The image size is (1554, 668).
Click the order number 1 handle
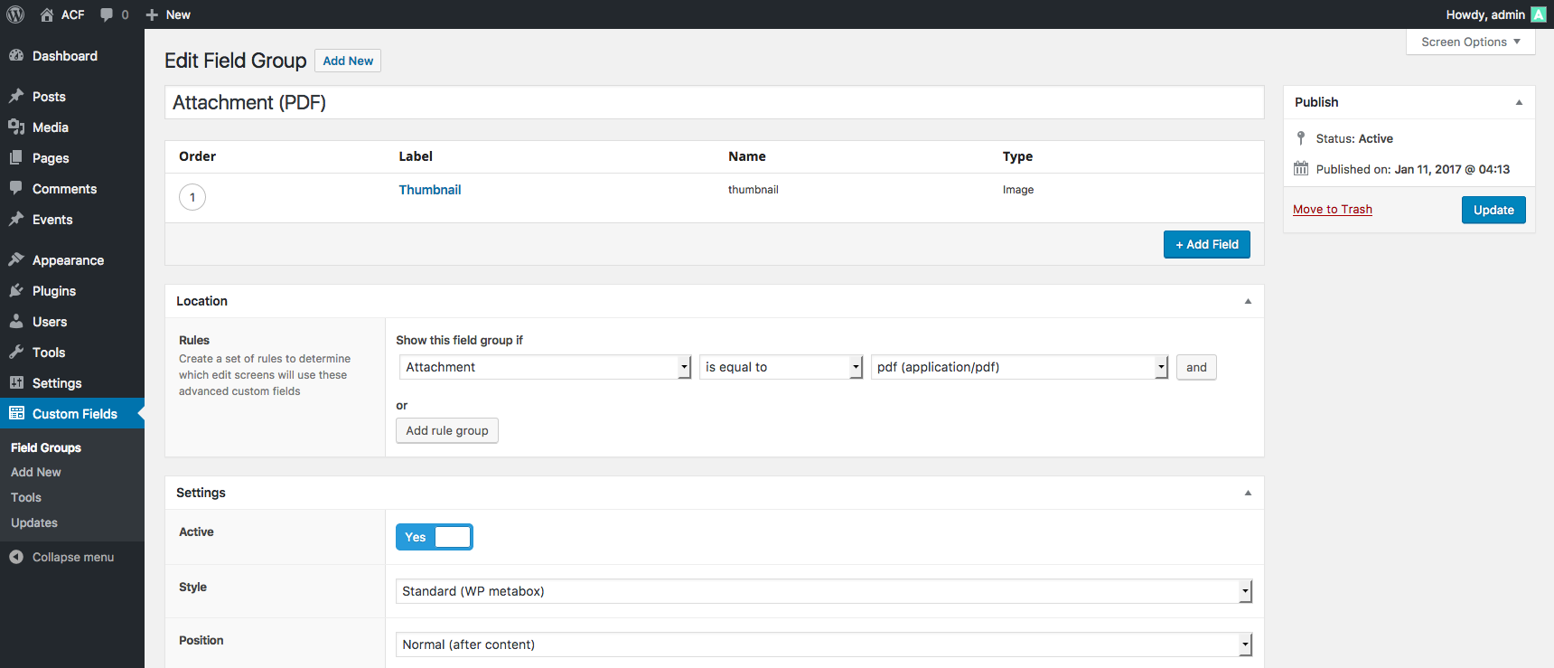tap(192, 197)
